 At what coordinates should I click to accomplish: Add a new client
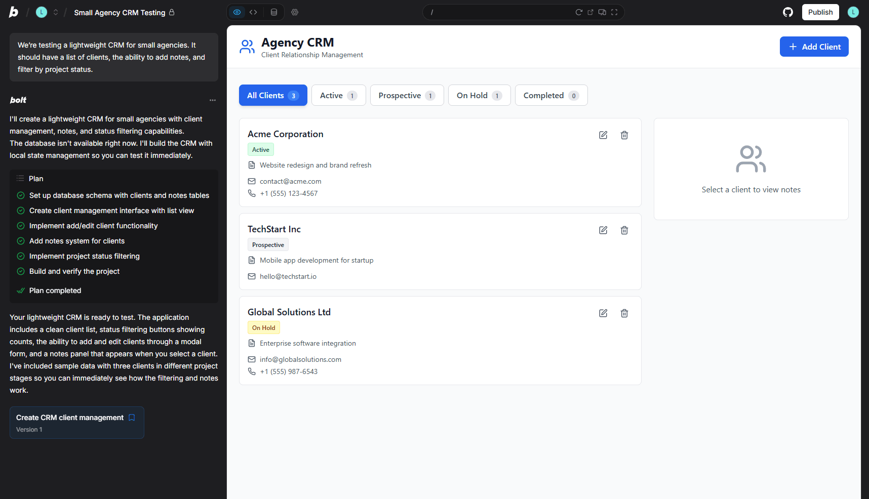814,46
